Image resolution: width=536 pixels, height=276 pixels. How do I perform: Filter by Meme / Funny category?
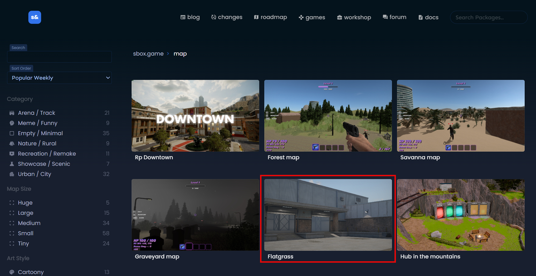[59, 123]
